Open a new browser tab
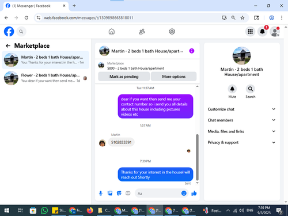 (x=74, y=6)
